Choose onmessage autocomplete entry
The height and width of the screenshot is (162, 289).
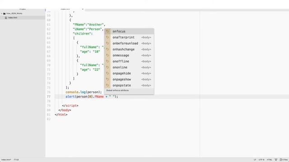click(129, 55)
